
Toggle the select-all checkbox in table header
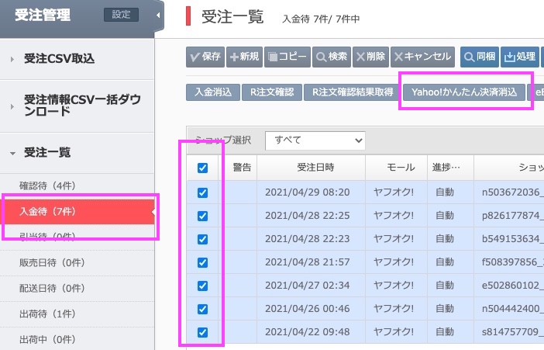203,168
